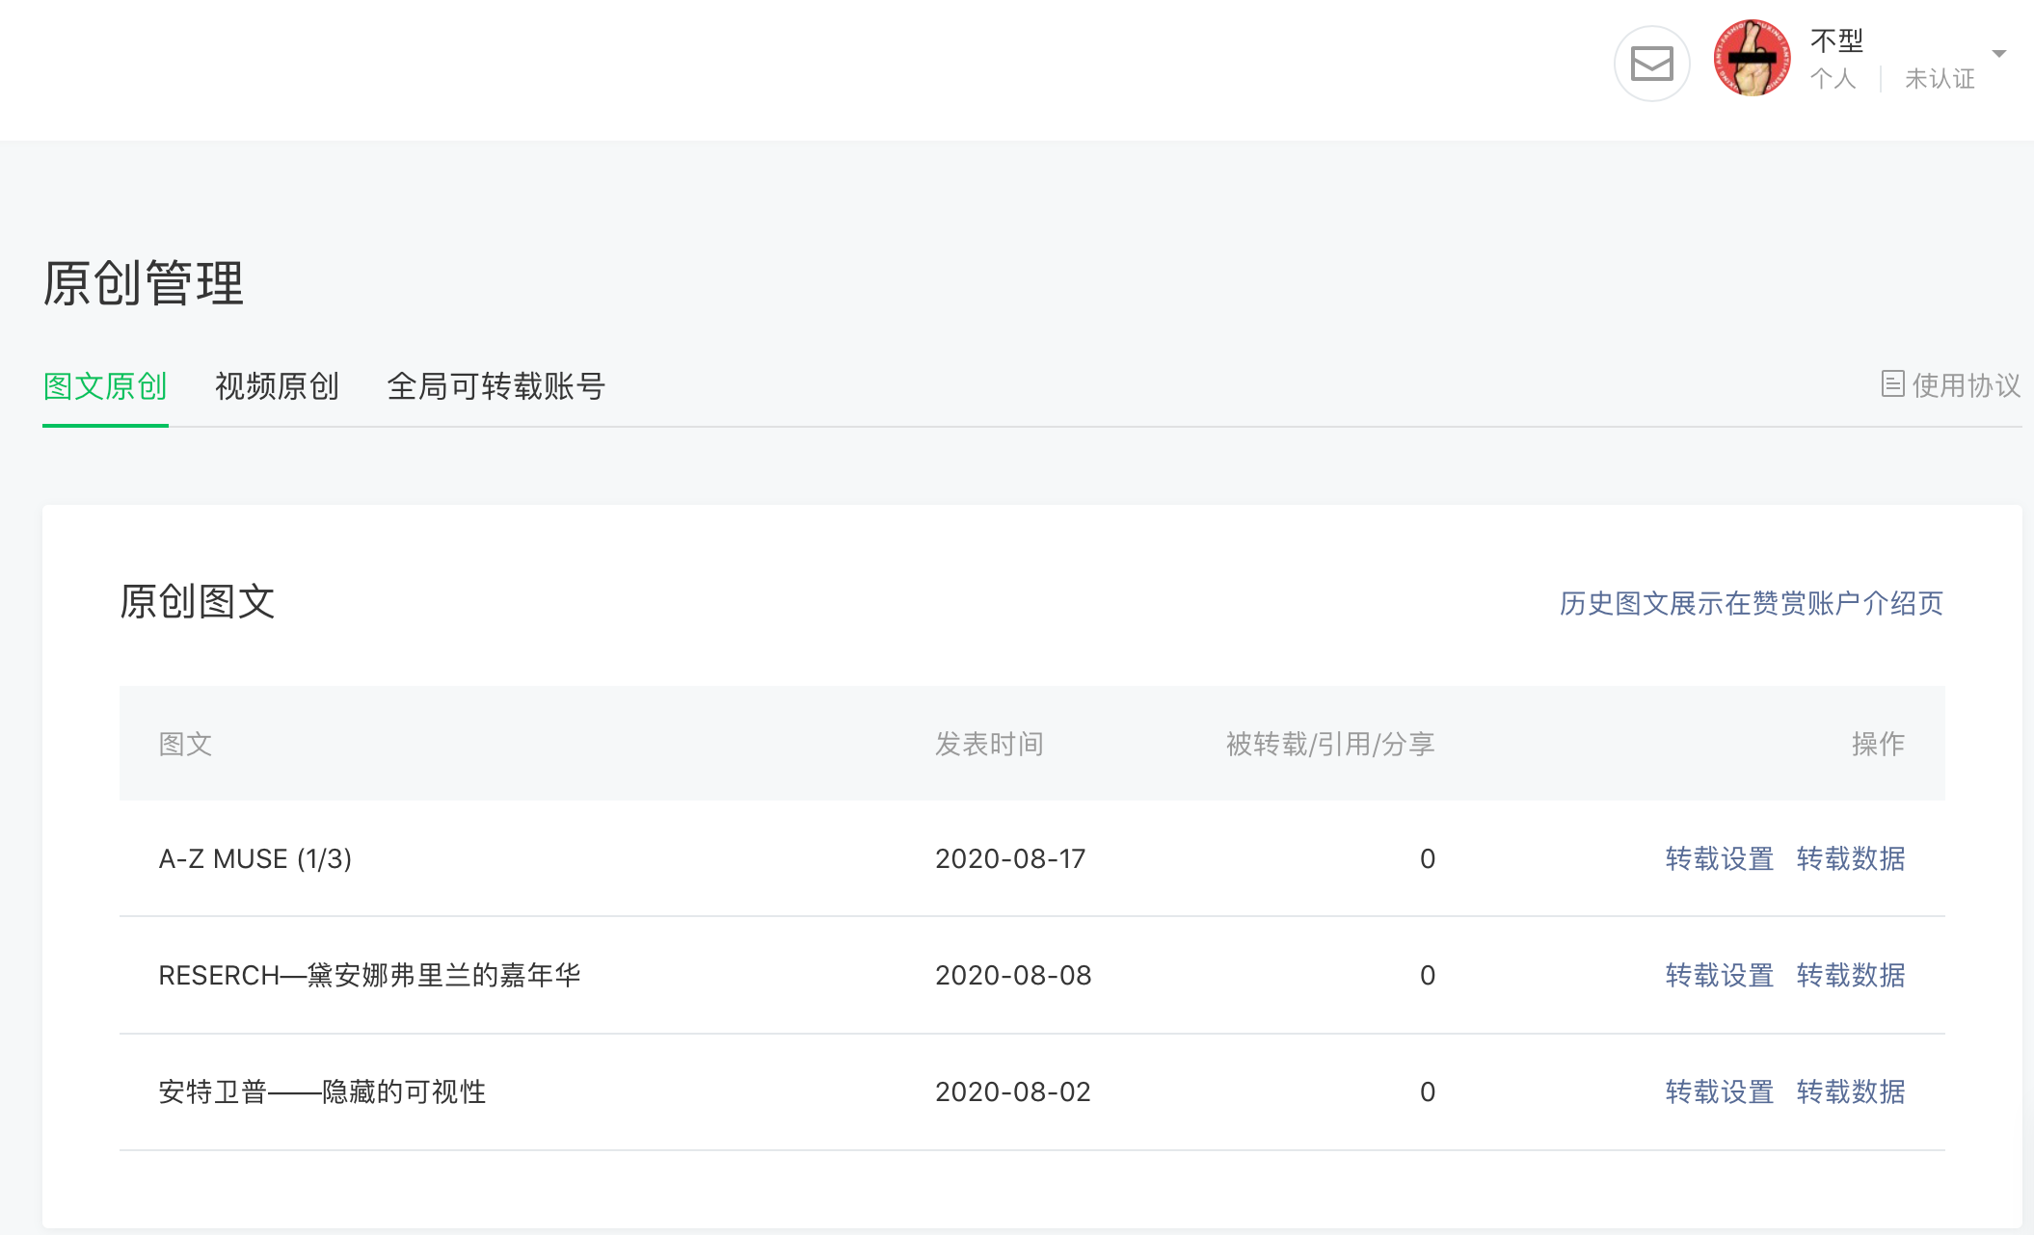Click the 未认证 verification status label
Viewport: 2034px width, 1235px height.
tap(1940, 79)
